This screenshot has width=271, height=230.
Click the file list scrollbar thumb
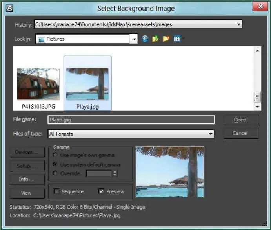tap(257, 97)
